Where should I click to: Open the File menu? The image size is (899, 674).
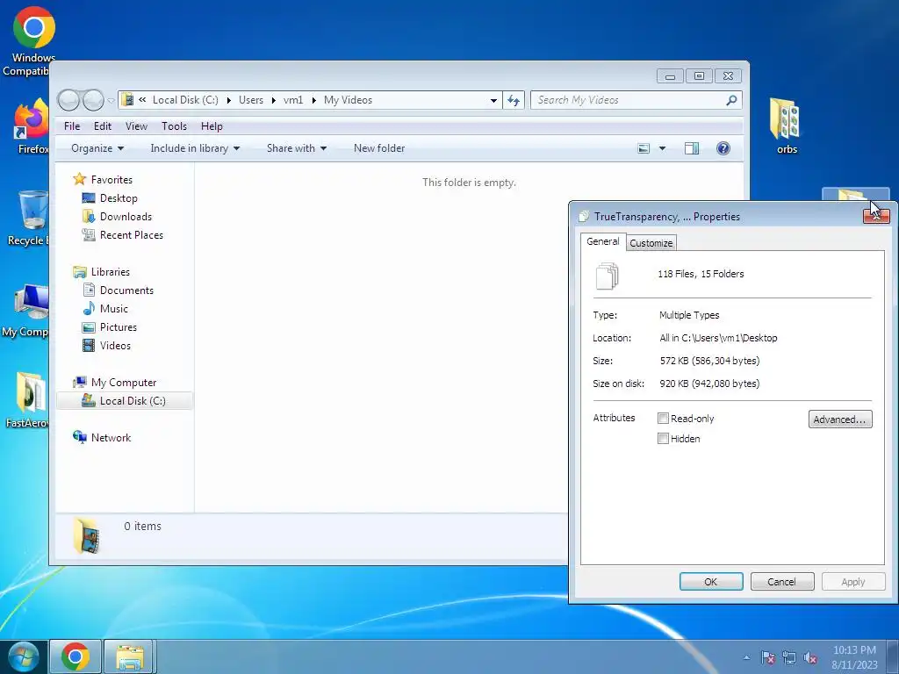(x=72, y=126)
